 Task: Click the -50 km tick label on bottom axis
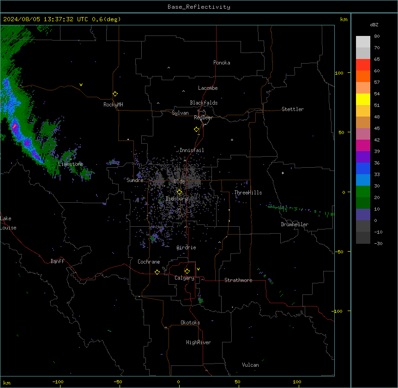click(118, 382)
